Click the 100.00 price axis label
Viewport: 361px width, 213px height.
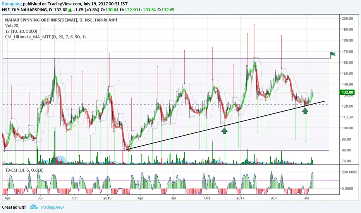347,128
